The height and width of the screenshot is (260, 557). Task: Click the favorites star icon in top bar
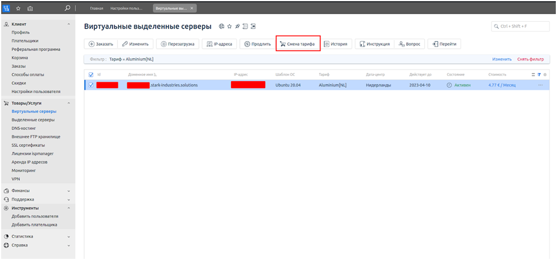(18, 9)
